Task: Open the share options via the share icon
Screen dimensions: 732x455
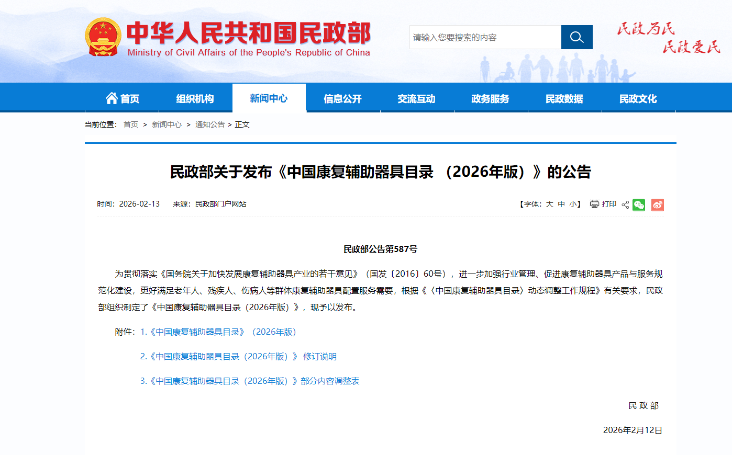Action: coord(625,204)
